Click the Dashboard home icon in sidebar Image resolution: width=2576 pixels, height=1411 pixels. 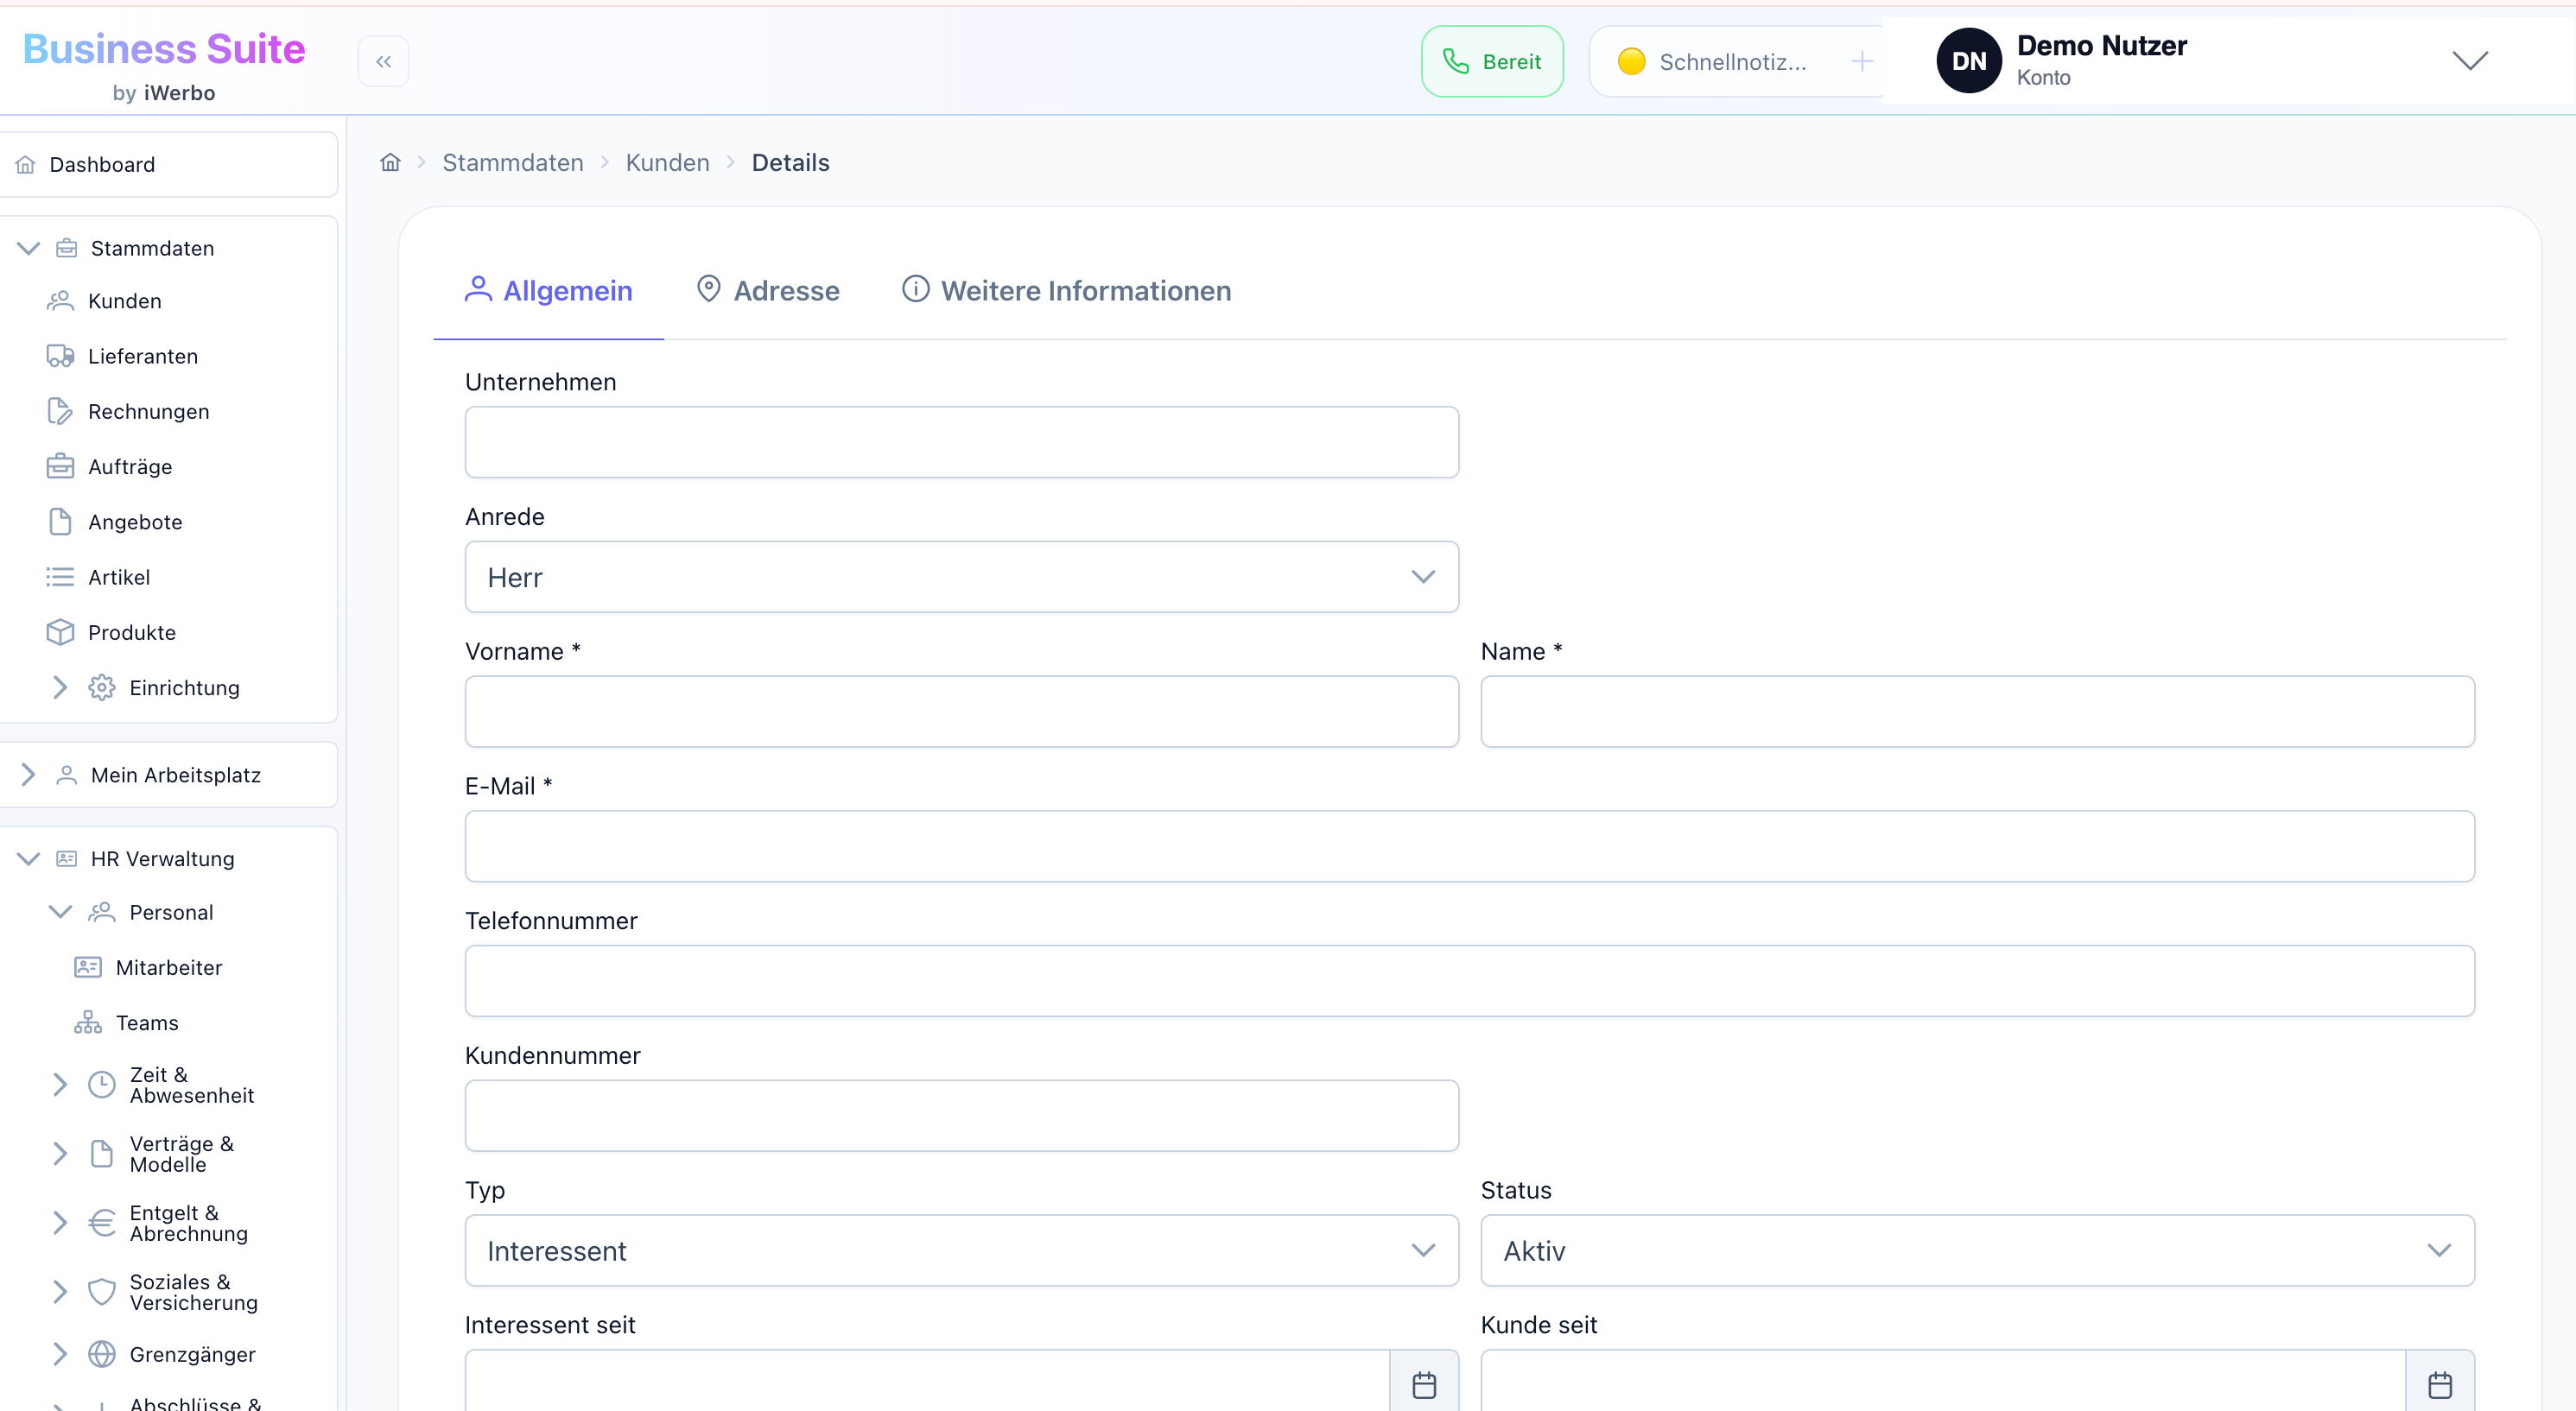(x=25, y=165)
